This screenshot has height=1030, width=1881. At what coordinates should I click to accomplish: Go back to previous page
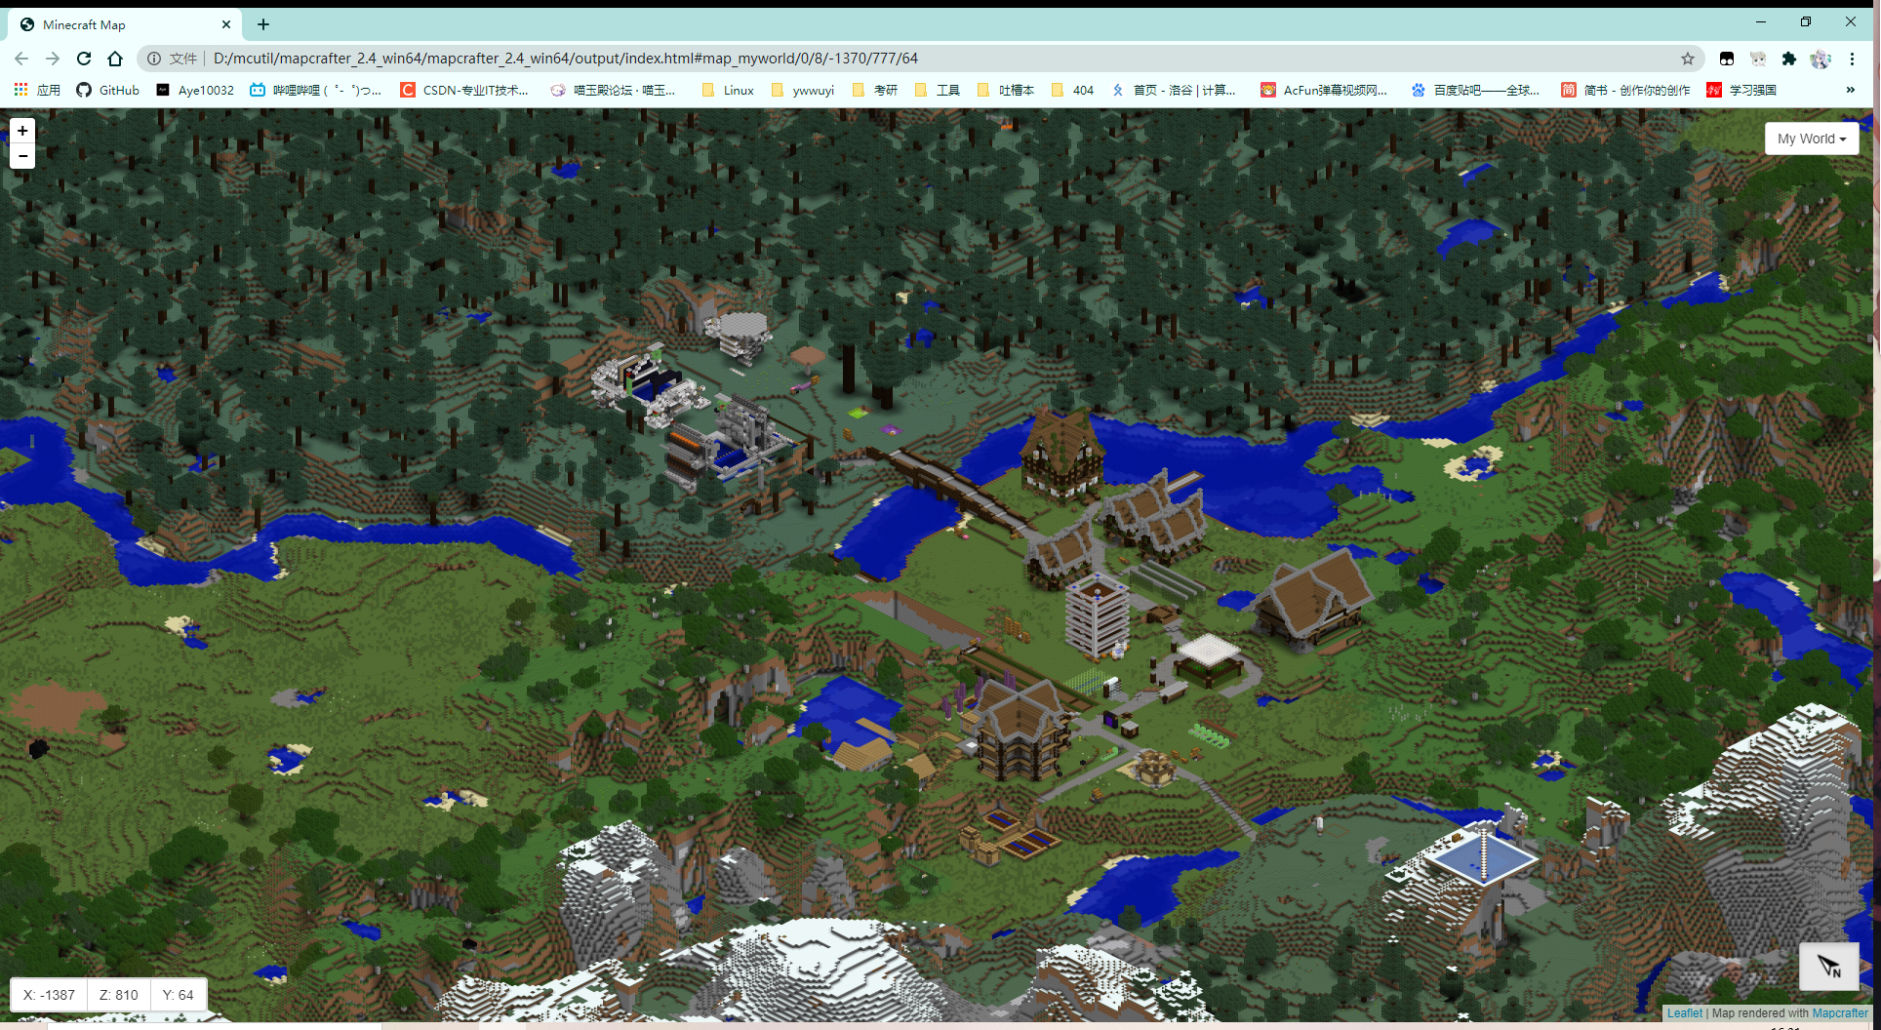21,59
